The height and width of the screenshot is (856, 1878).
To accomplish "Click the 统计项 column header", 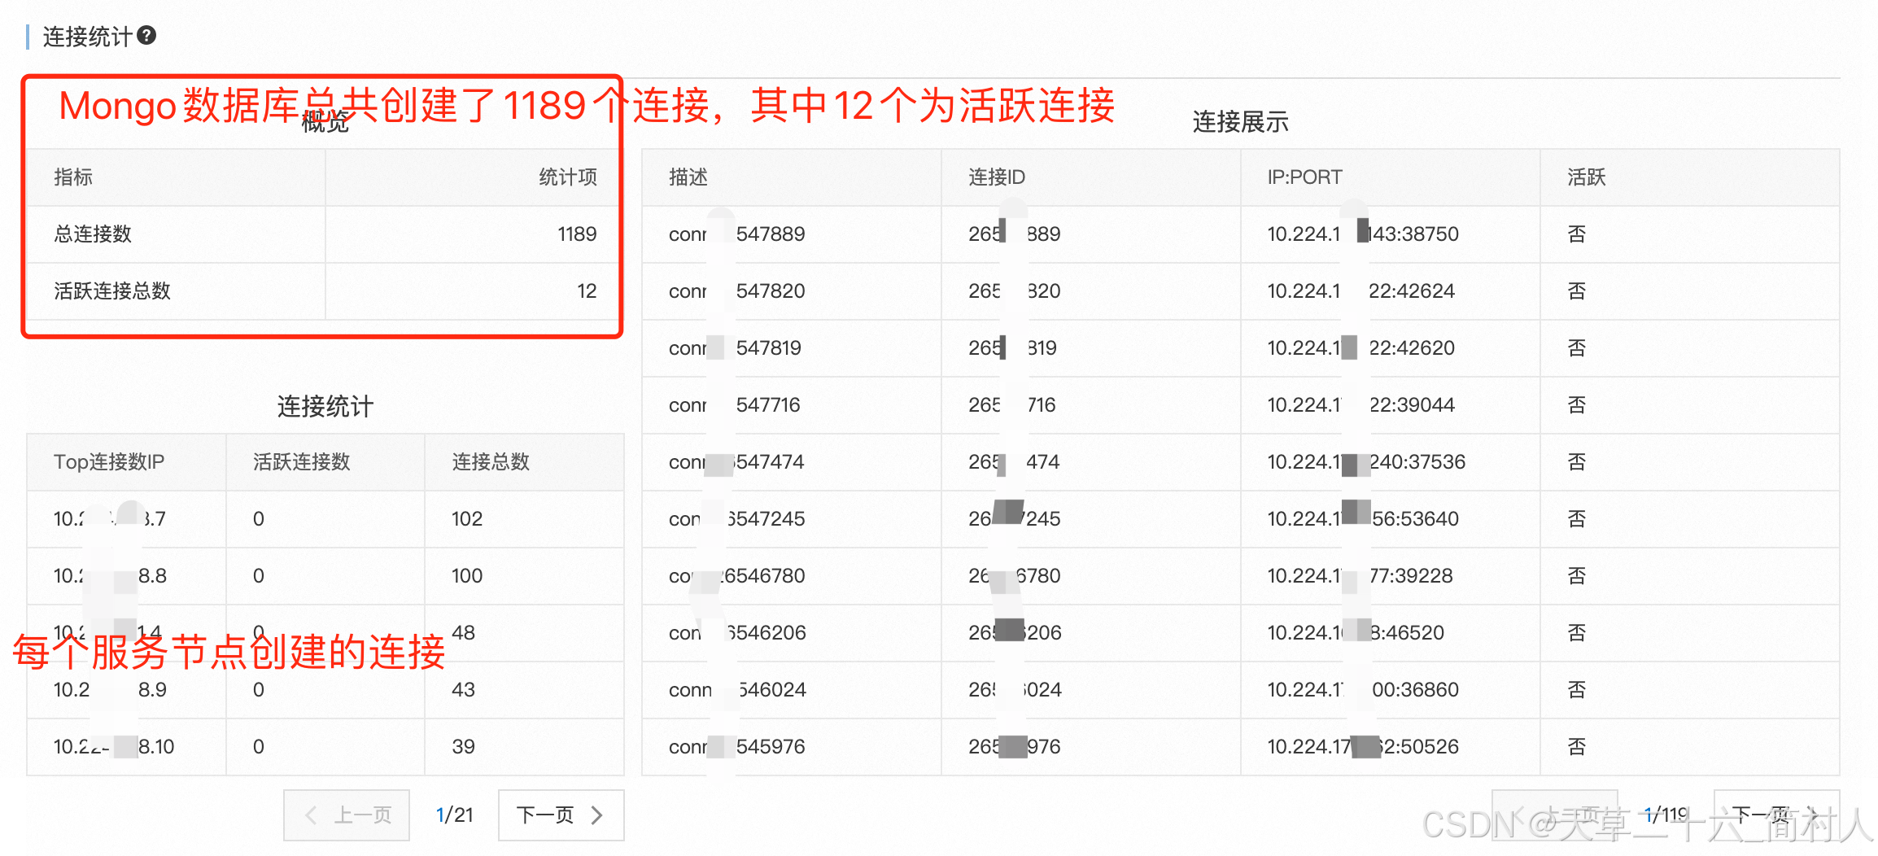I will (568, 177).
